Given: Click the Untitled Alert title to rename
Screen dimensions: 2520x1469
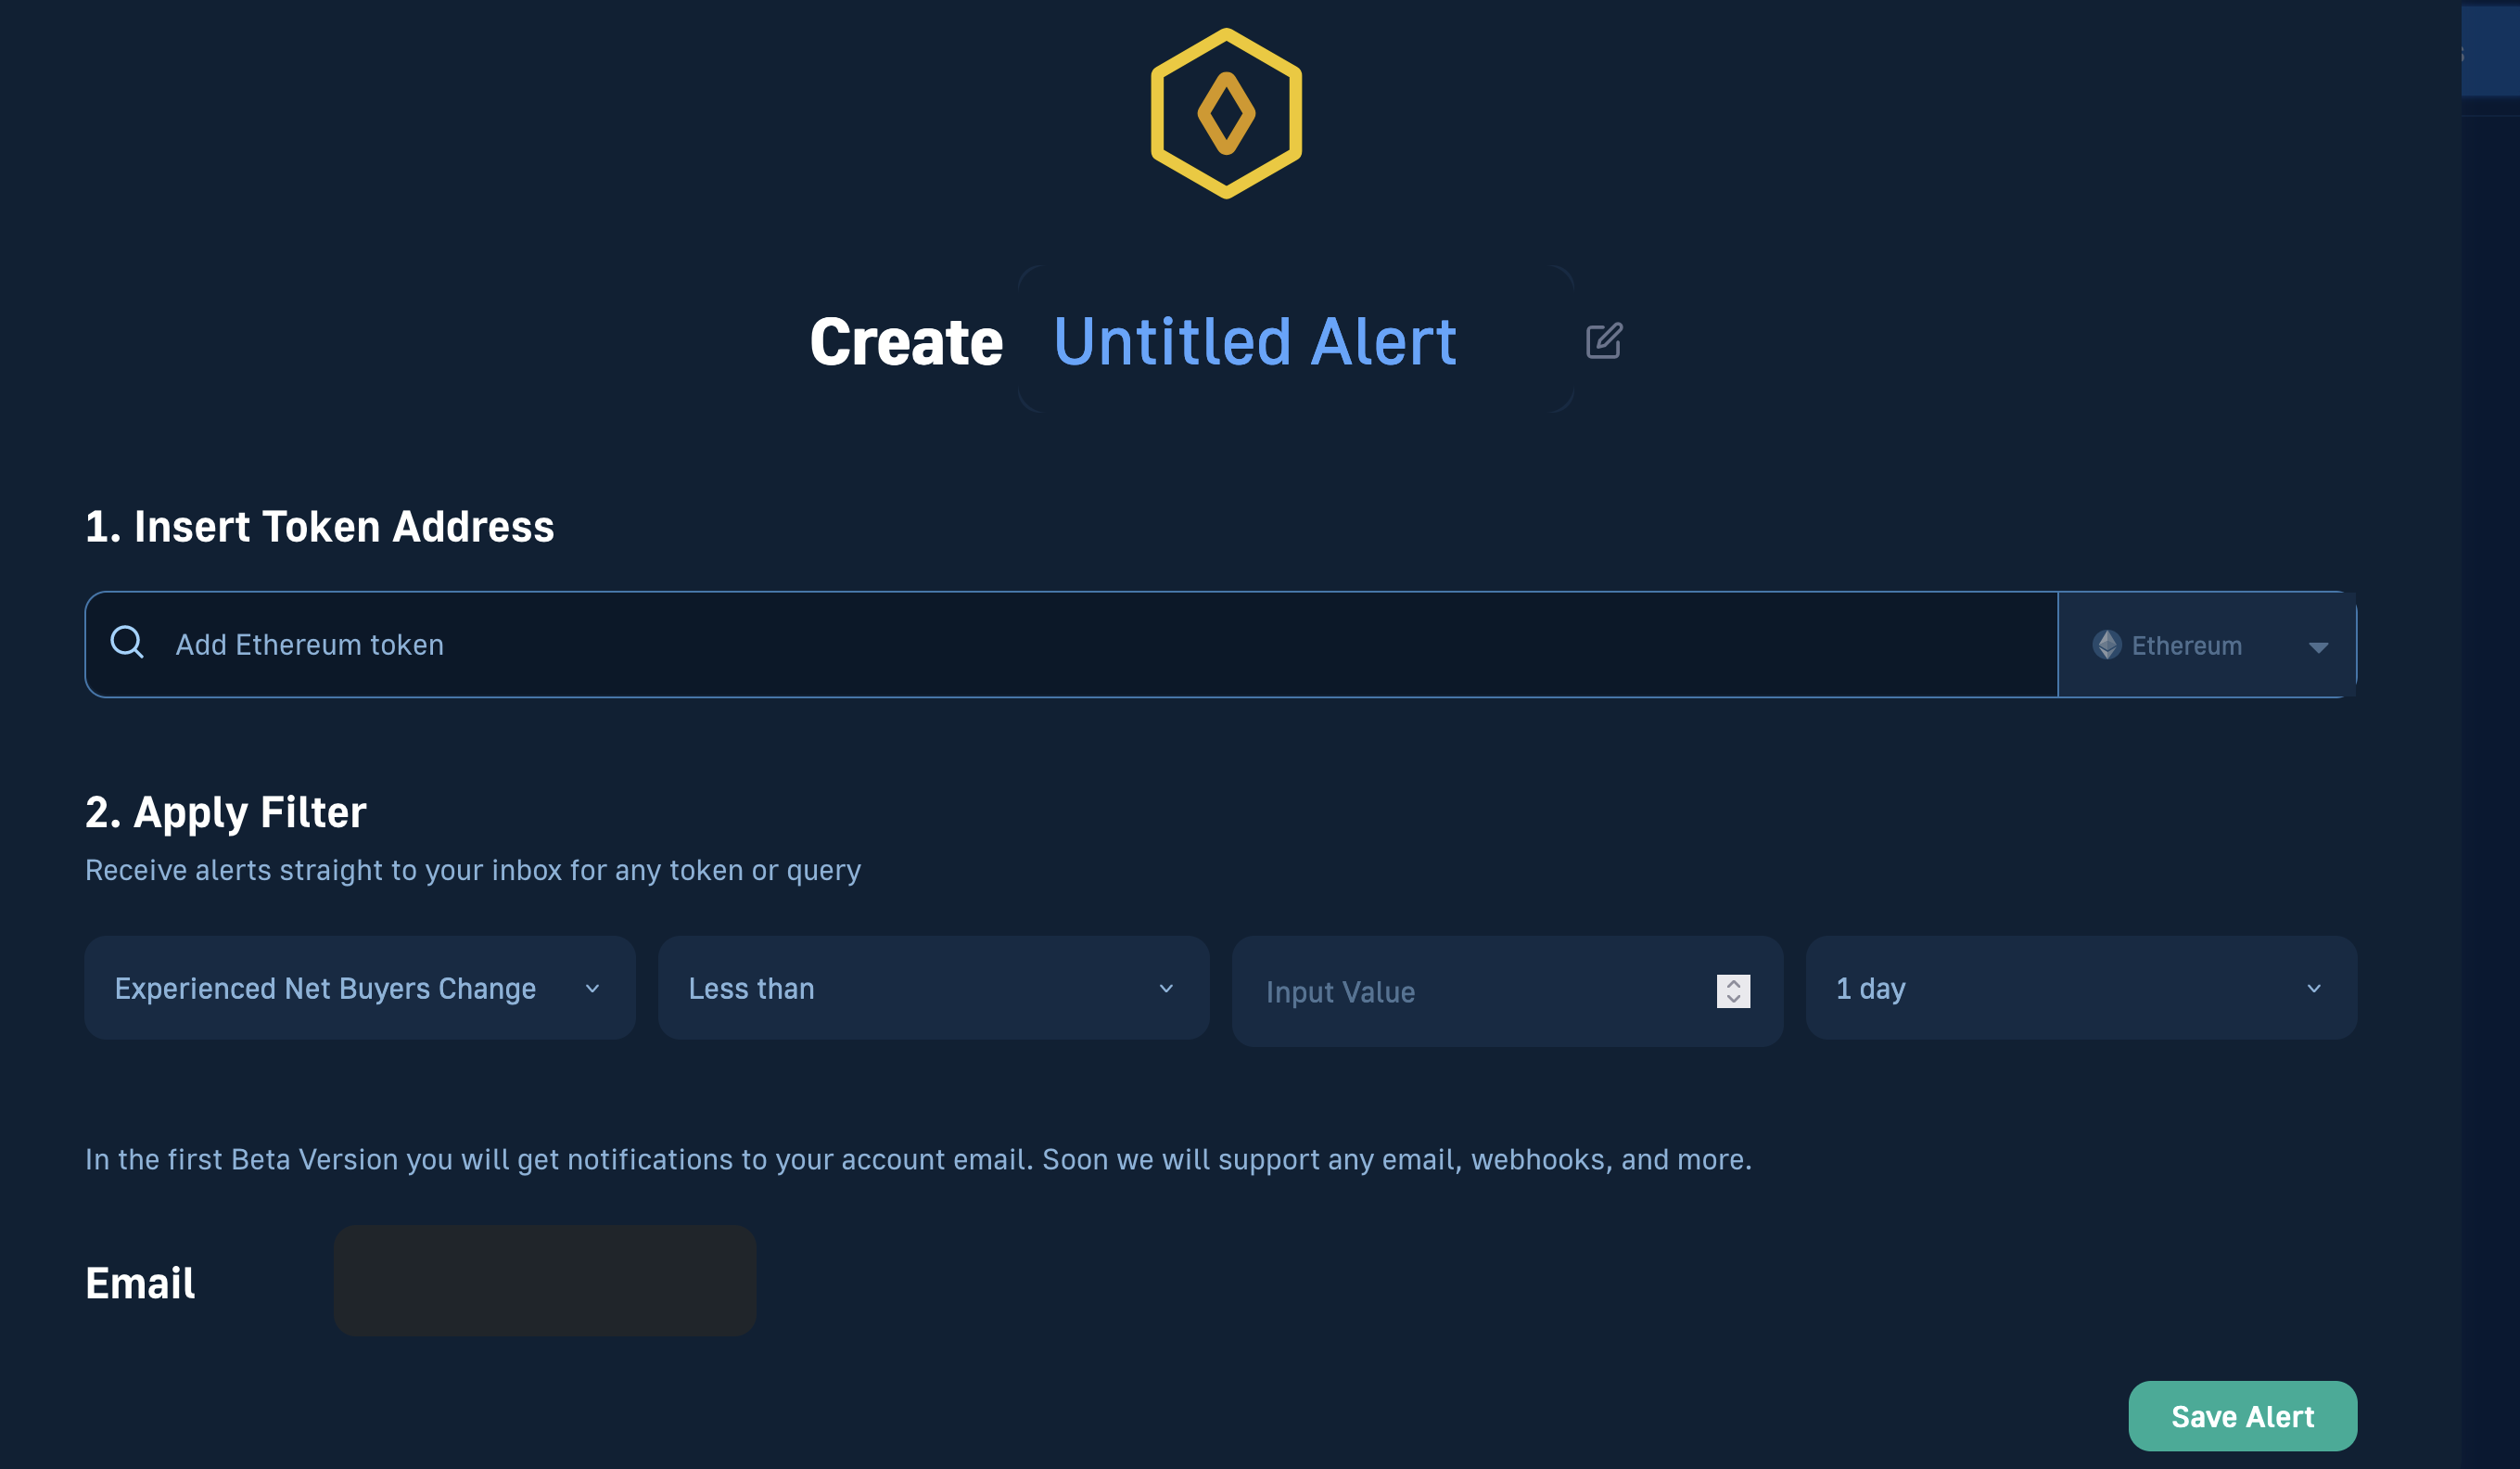Looking at the screenshot, I should 1254,341.
